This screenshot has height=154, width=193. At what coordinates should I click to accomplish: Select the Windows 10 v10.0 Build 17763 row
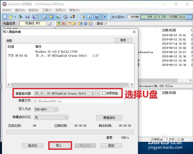pos(70,52)
